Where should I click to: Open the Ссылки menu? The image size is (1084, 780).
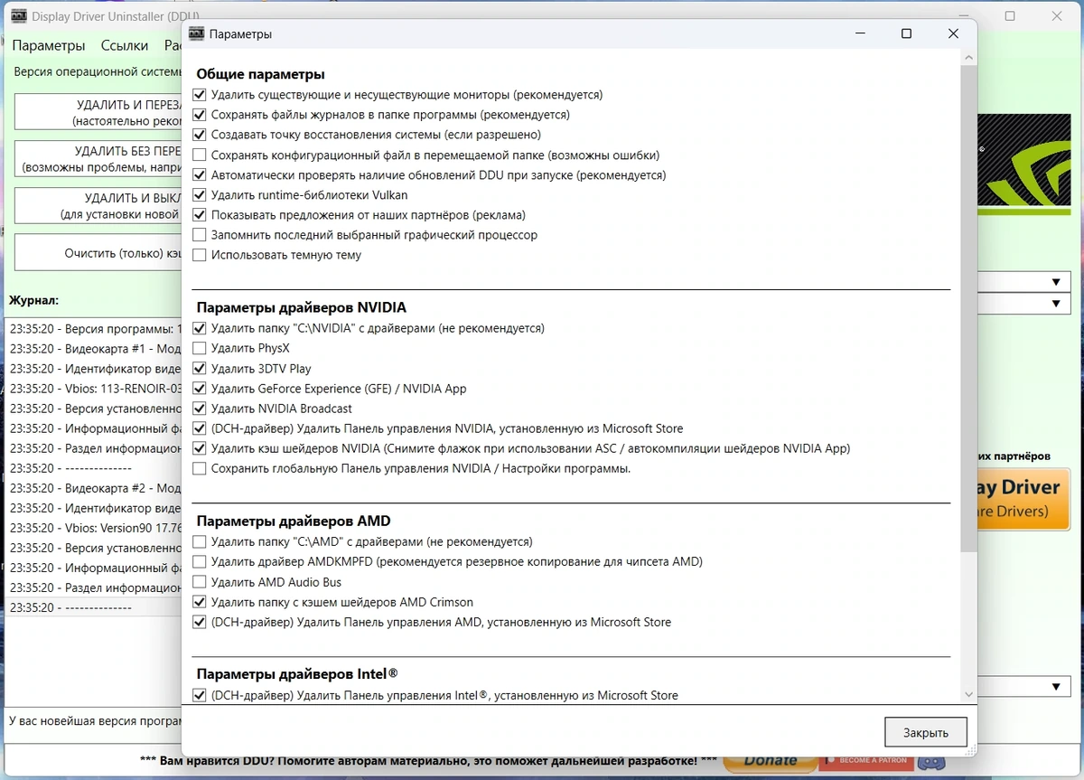125,45
